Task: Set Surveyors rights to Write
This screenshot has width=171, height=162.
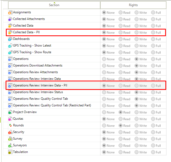Action: [136, 145]
